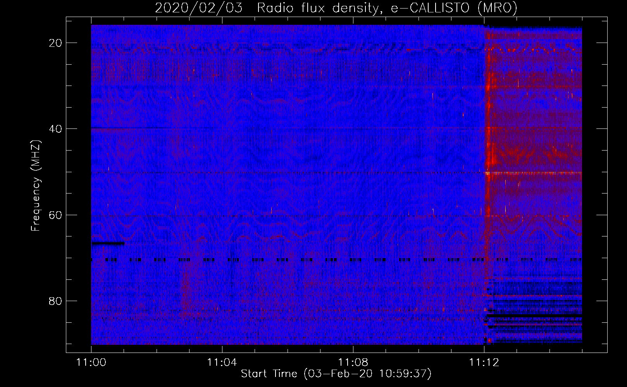Click the 20 MHz tick label
This screenshot has height=387, width=627.
point(56,43)
